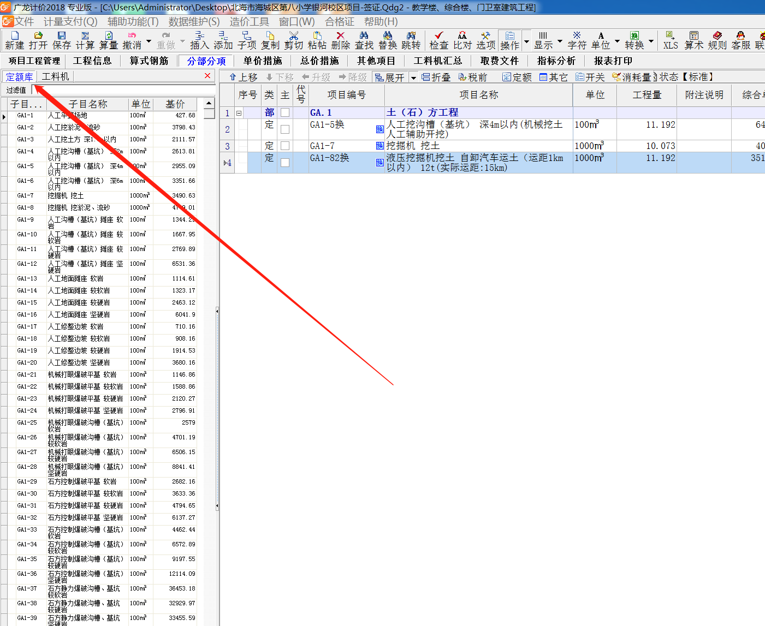
Task: Export with the XLS toolbar icon
Action: coord(671,40)
